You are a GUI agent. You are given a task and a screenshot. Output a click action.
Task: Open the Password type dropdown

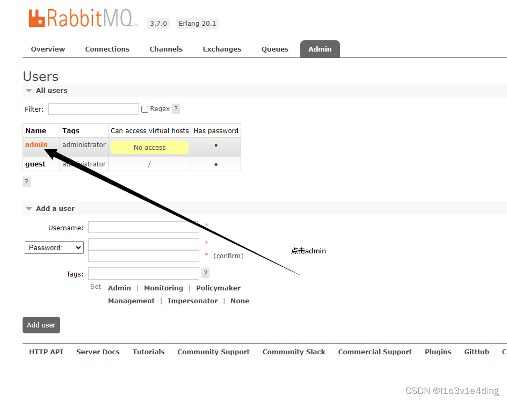click(x=54, y=247)
